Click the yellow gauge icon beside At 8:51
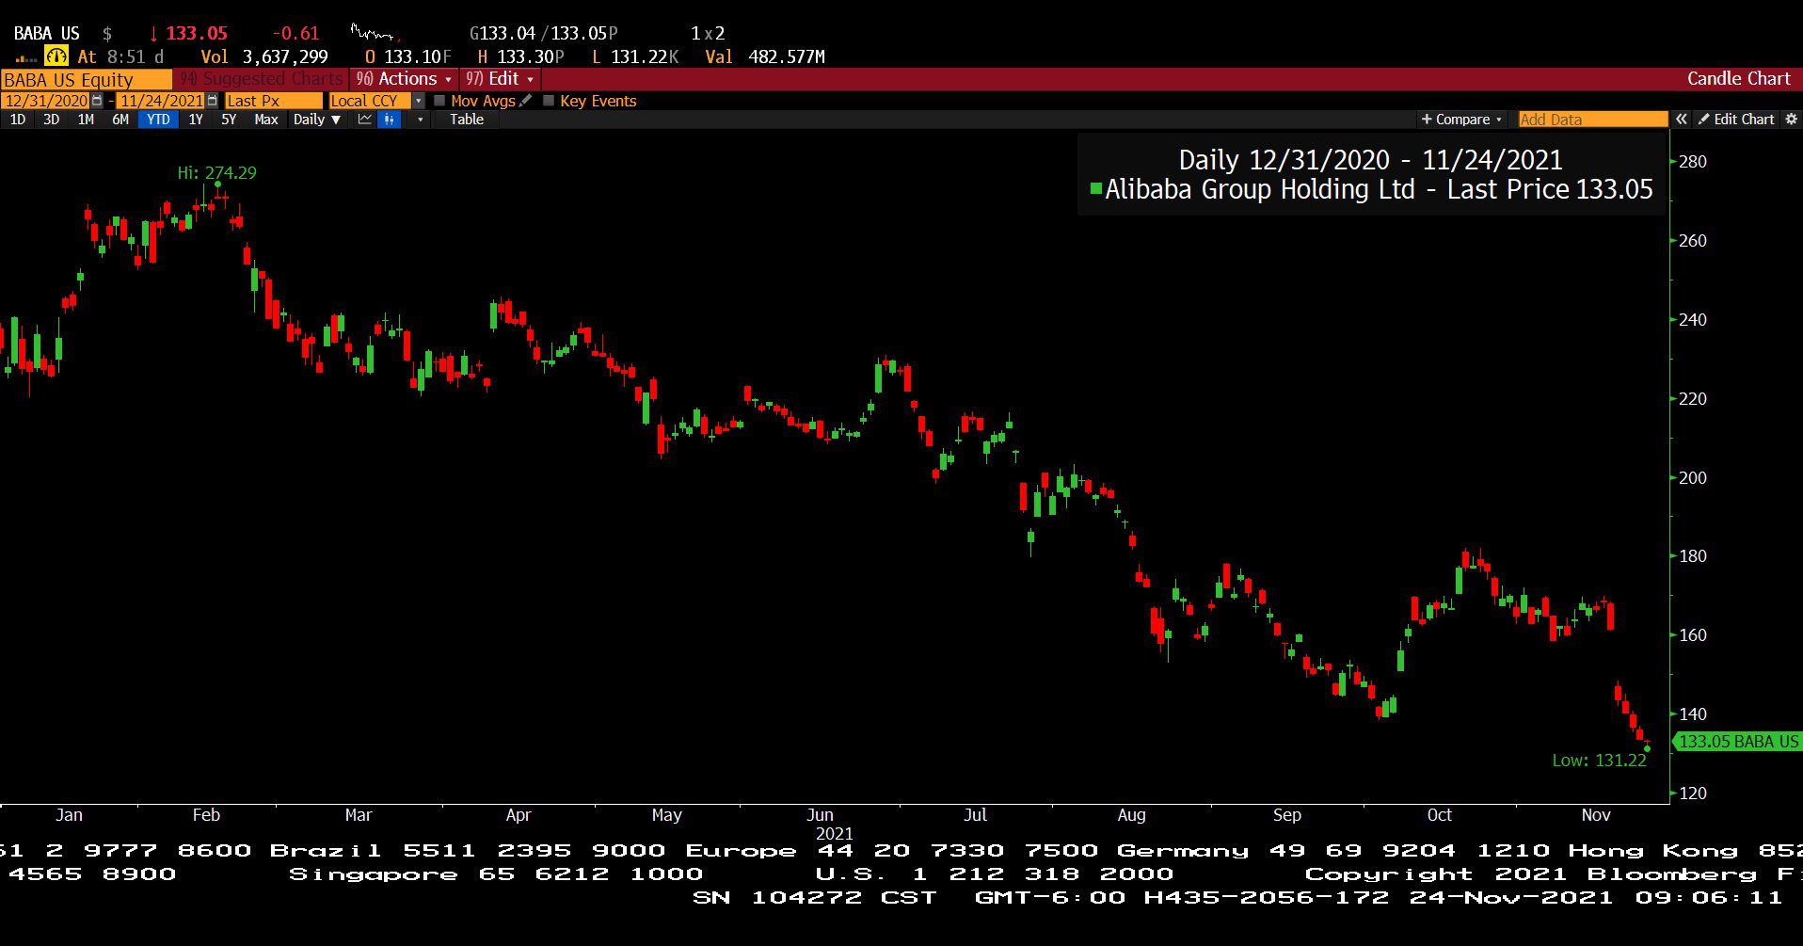 [x=56, y=56]
